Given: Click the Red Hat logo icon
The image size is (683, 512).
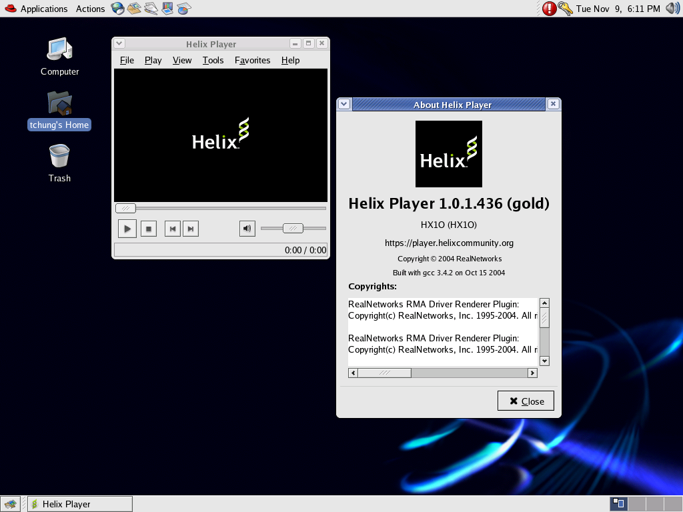Looking at the screenshot, I should click(11, 8).
